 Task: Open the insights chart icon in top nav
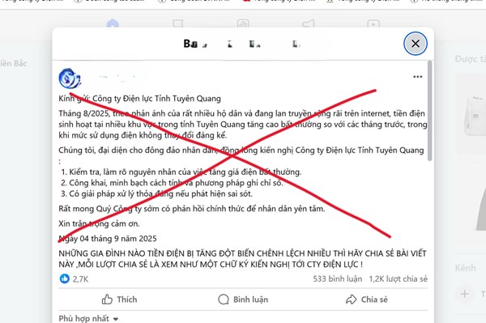[x=243, y=23]
